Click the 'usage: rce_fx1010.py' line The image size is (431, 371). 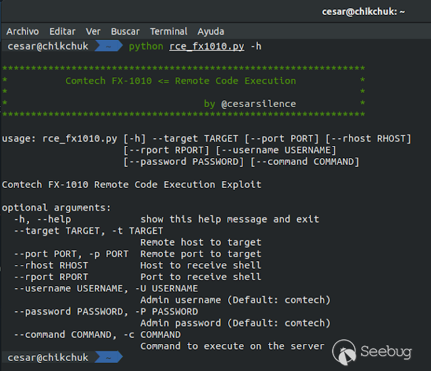[x=207, y=139]
